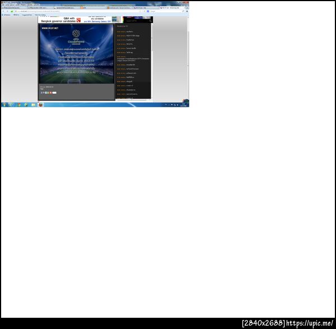Screen dimensions: 336x329
Task: Click the WWW.MCOT.NET watermark text on the video
Action: (50, 28)
